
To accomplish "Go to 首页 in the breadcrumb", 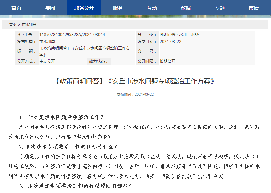I will pos(13,25).
